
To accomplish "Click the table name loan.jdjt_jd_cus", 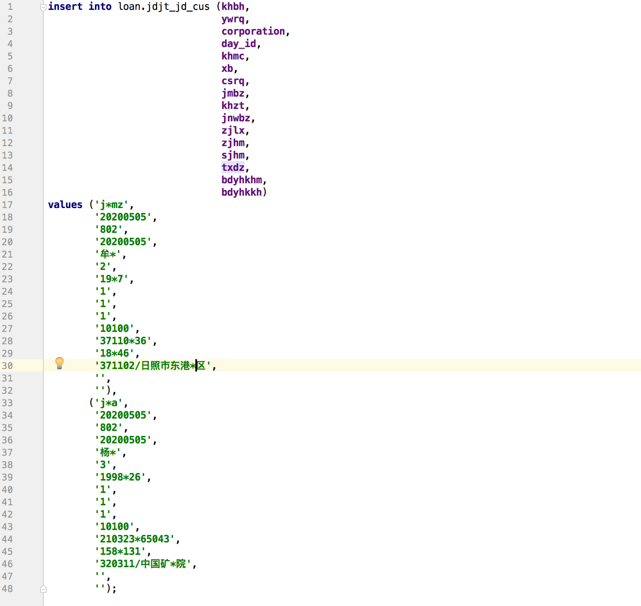I will (164, 7).
